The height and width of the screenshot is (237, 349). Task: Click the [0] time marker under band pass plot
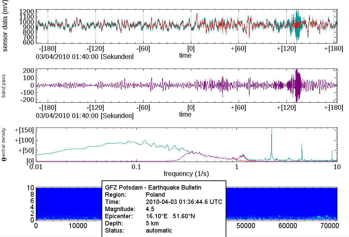coord(191,108)
